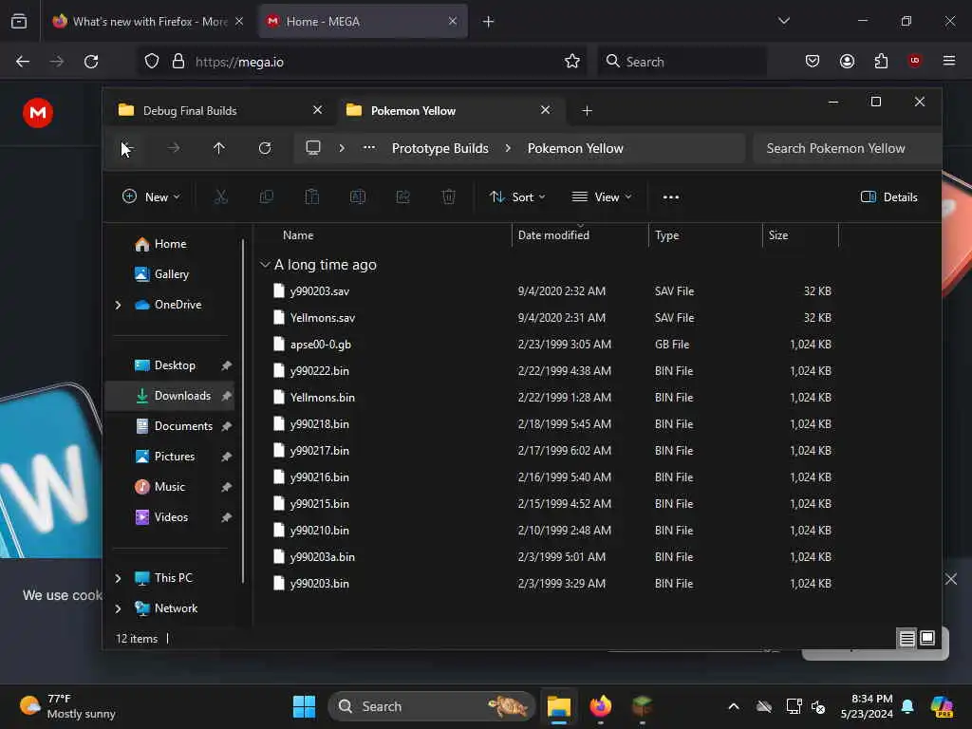Switch to large thumbnails view button

pyautogui.click(x=927, y=638)
